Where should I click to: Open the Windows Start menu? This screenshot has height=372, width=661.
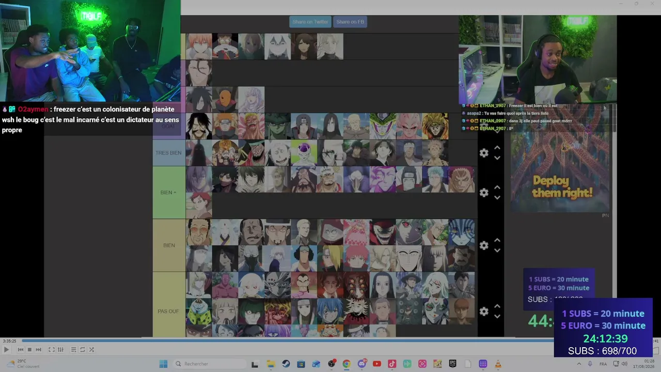[163, 364]
